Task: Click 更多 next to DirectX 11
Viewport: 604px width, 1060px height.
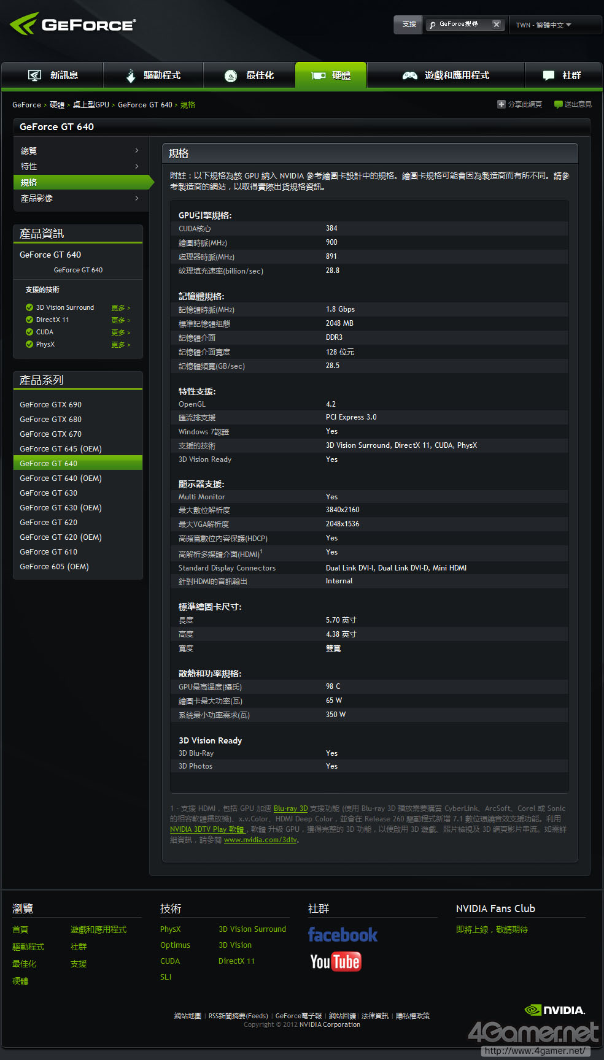Action: coord(121,320)
